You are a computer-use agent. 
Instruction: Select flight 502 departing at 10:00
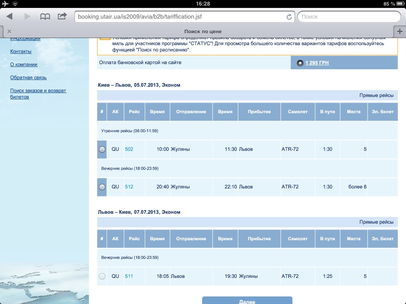coord(102,150)
